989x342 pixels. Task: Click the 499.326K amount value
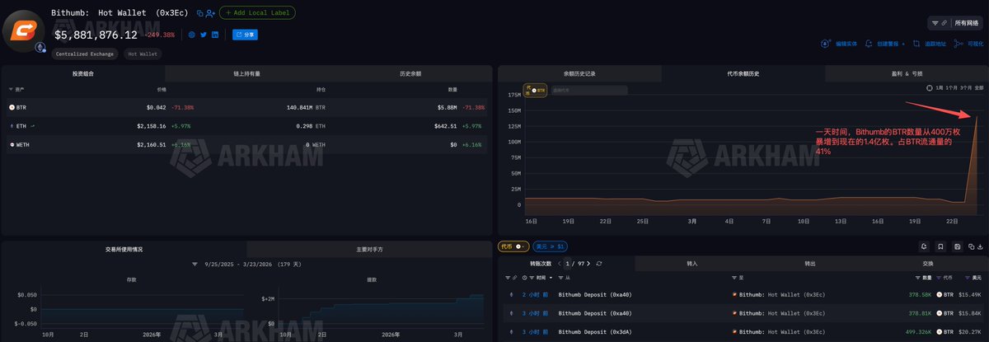click(x=916, y=332)
